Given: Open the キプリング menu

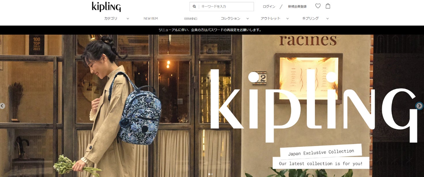Looking at the screenshot, I should click(x=310, y=18).
